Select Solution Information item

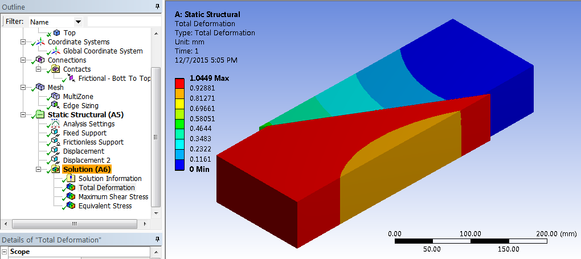110,178
